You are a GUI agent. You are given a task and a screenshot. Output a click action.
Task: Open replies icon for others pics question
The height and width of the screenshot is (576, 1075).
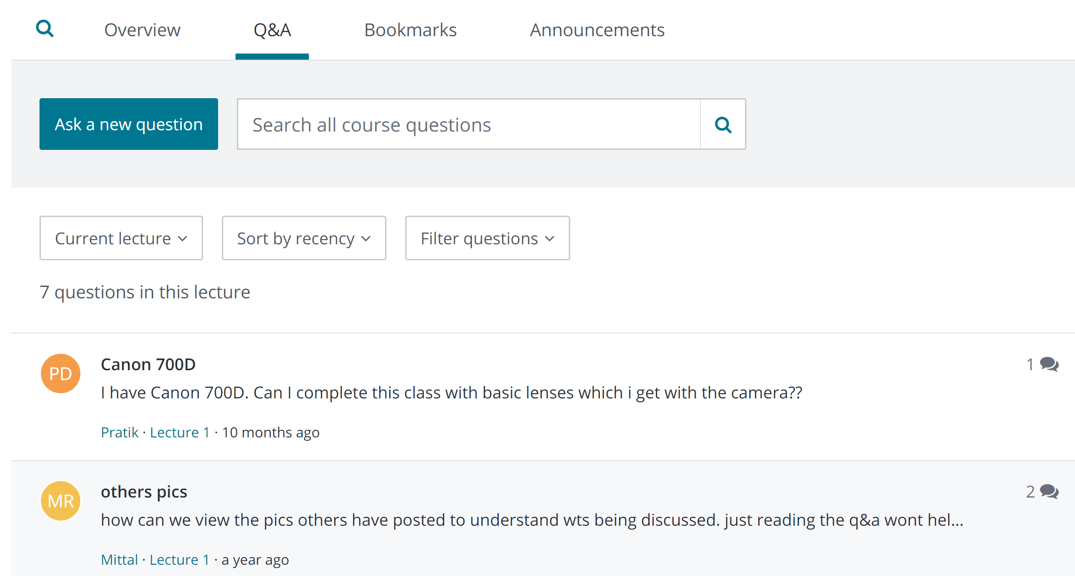[x=1049, y=491]
